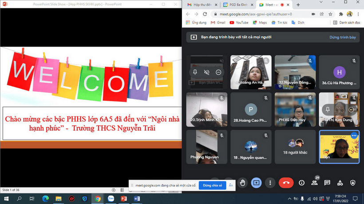This screenshot has height=204, width=364.
Task: Open Danh sách đọc reading list
Action: [347, 23]
